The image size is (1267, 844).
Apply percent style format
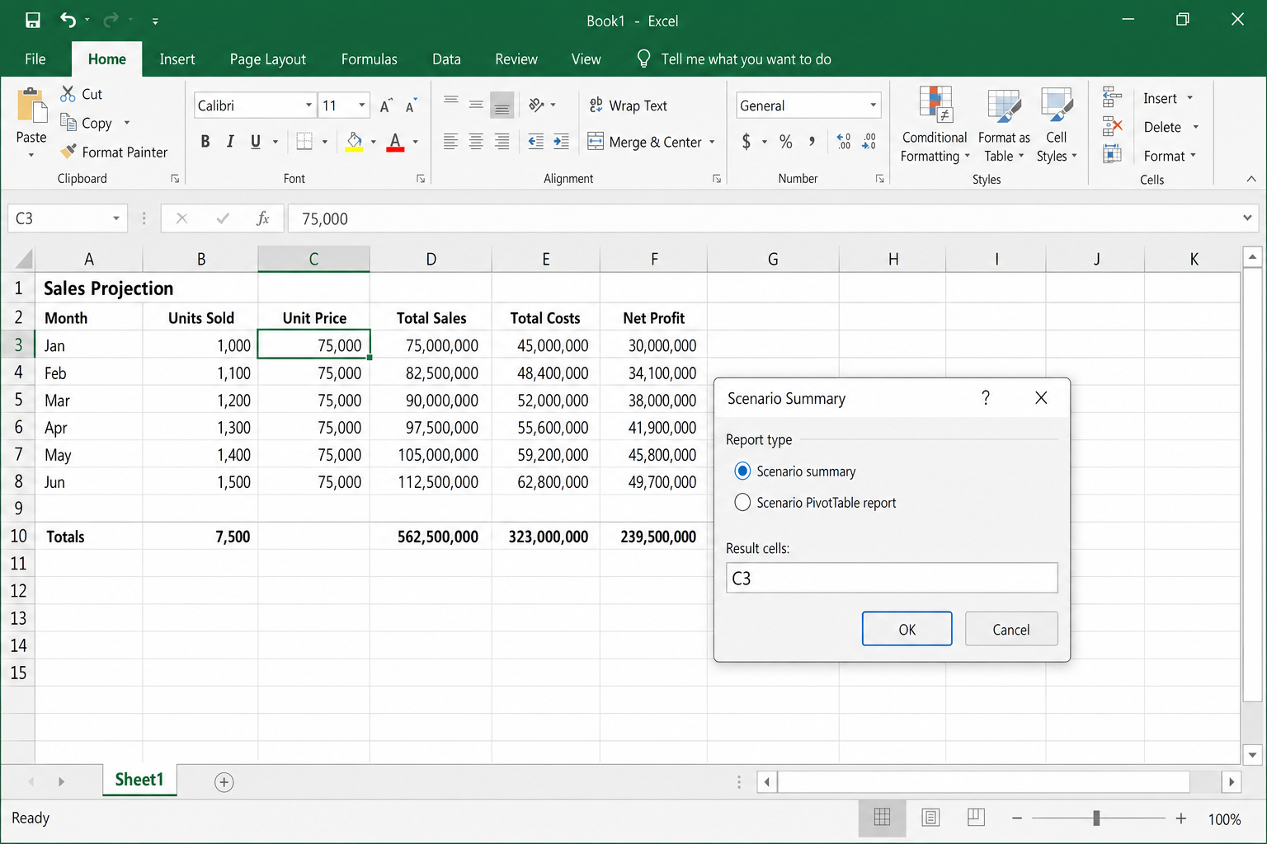785,142
